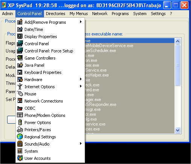Image resolution: width=191 pixels, height=164 pixels.
Task: Click the Mouse icon in menu
Action: click(20, 94)
